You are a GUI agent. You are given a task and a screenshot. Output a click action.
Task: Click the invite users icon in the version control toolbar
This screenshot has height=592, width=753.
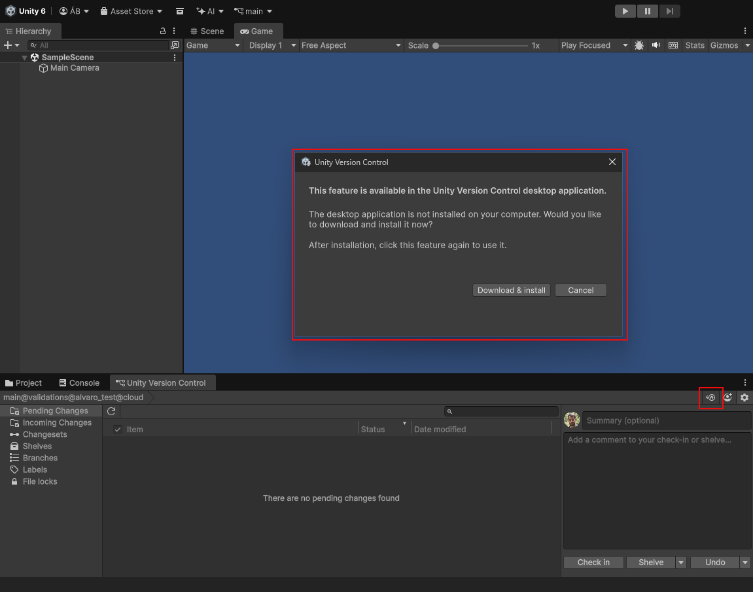727,398
